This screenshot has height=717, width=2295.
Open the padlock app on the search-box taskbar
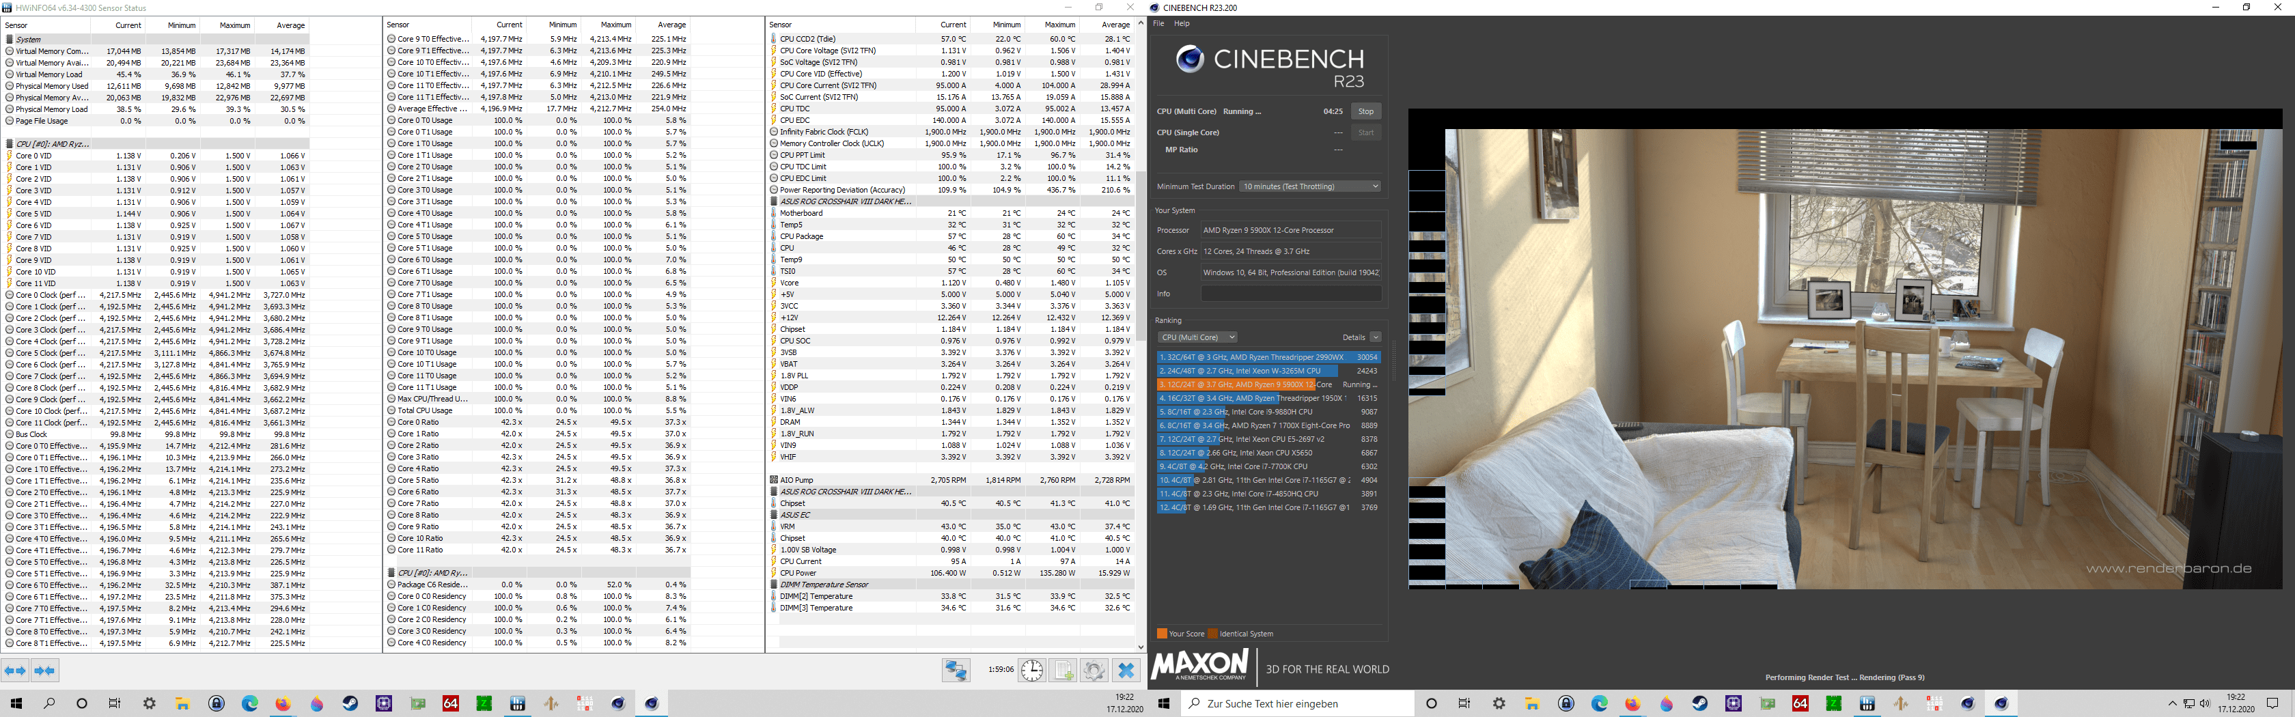coord(1566,703)
